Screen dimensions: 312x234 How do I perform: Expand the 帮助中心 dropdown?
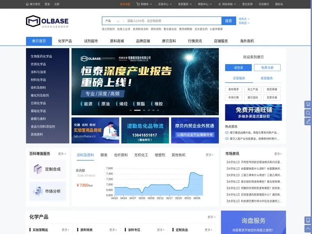coord(211,4)
